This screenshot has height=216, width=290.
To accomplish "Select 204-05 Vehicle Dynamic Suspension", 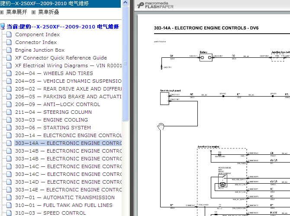I will click(68, 81).
